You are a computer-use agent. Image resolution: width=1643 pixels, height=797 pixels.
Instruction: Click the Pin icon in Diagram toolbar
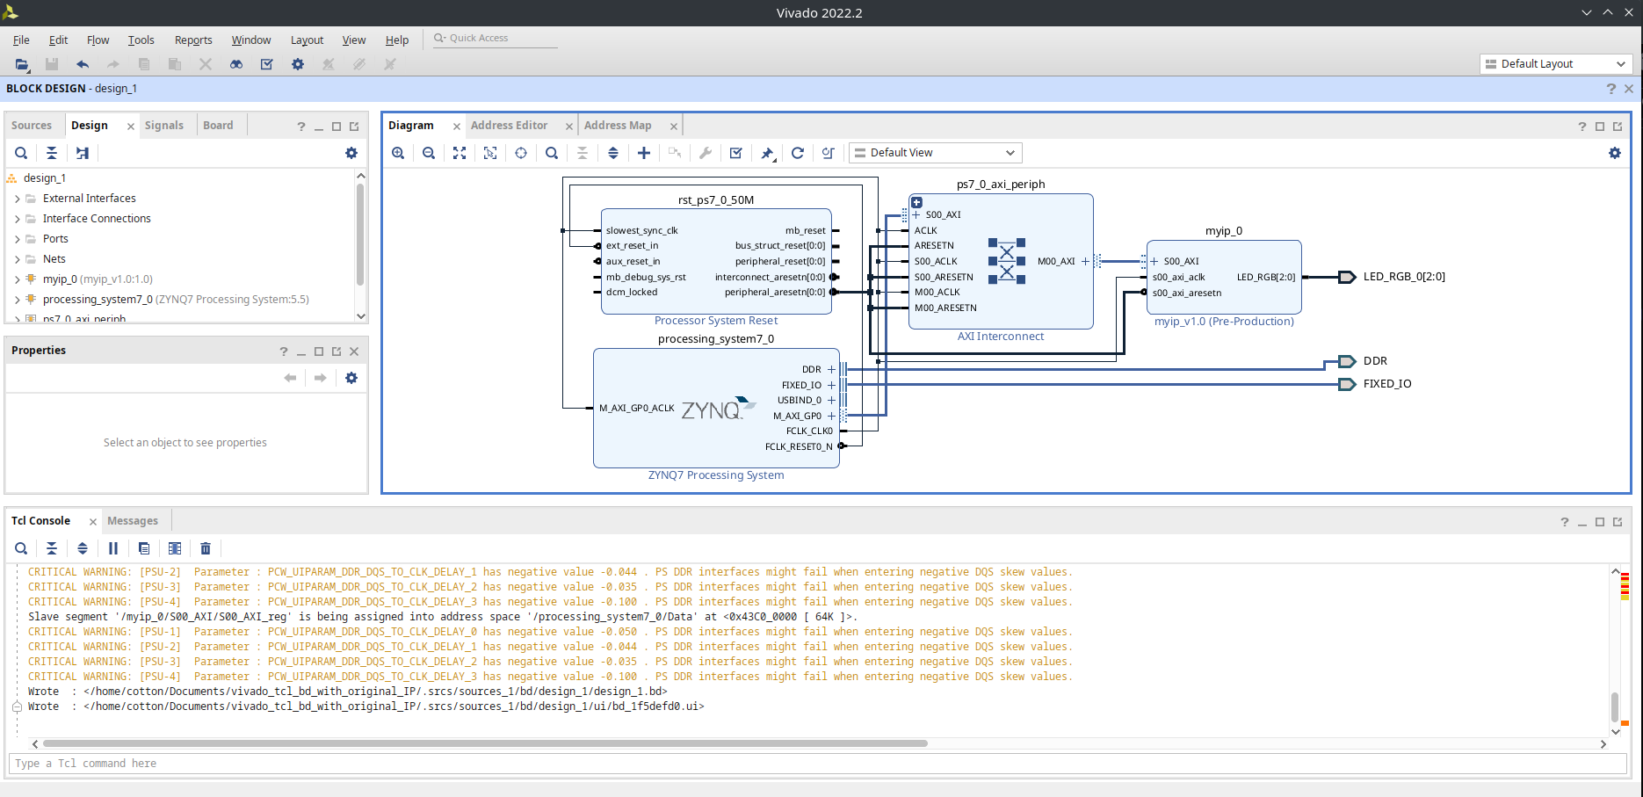tap(767, 153)
